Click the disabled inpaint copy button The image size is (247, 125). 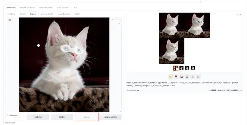click(87, 117)
